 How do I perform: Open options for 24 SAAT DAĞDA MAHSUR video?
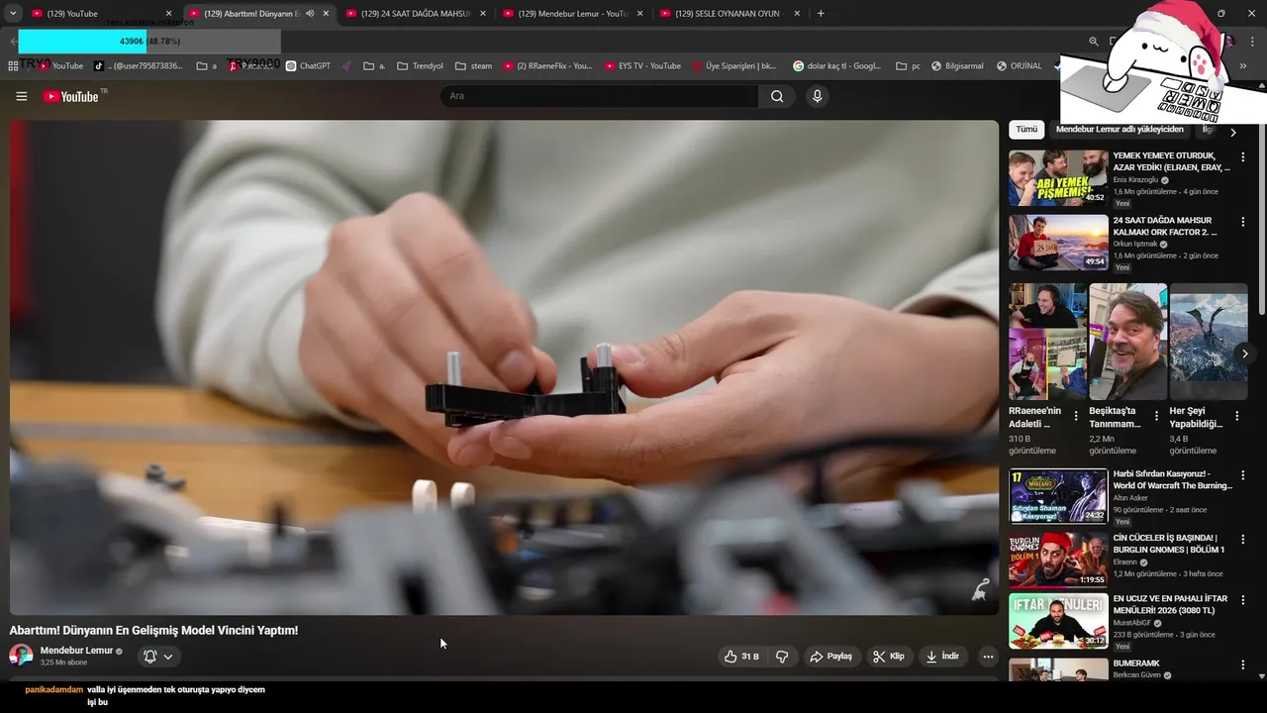tap(1243, 222)
